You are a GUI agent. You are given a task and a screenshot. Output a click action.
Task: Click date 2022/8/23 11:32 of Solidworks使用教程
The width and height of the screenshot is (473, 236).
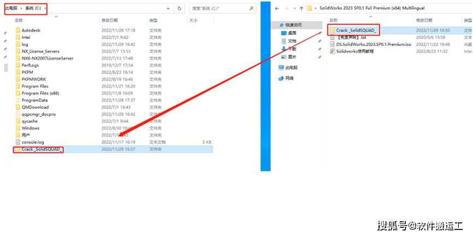point(432,51)
